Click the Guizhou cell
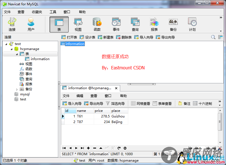The image size is (226, 165). point(119,116)
